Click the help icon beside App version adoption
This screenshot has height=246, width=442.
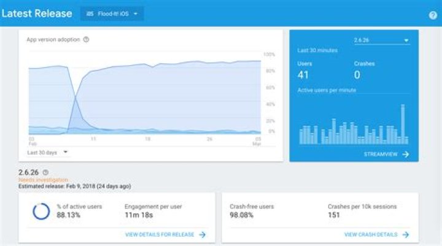pyautogui.click(x=86, y=40)
